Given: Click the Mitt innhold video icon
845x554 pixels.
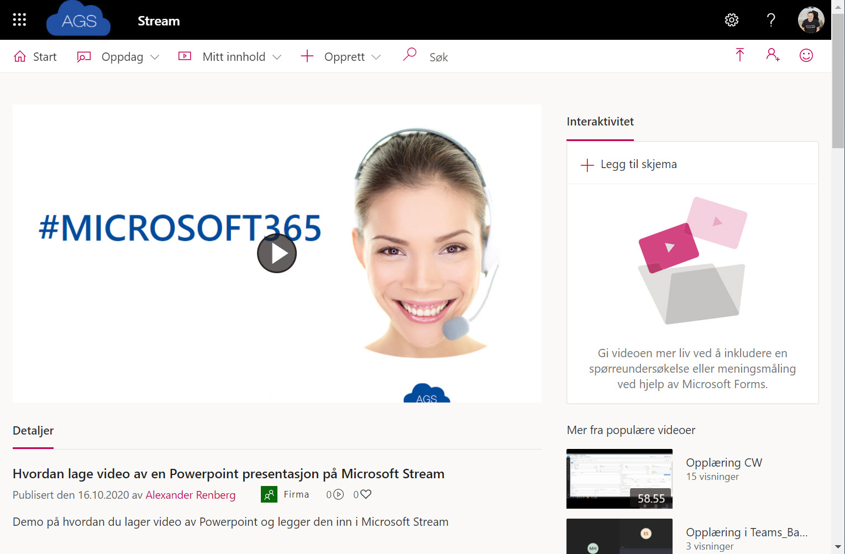Looking at the screenshot, I should coord(185,56).
